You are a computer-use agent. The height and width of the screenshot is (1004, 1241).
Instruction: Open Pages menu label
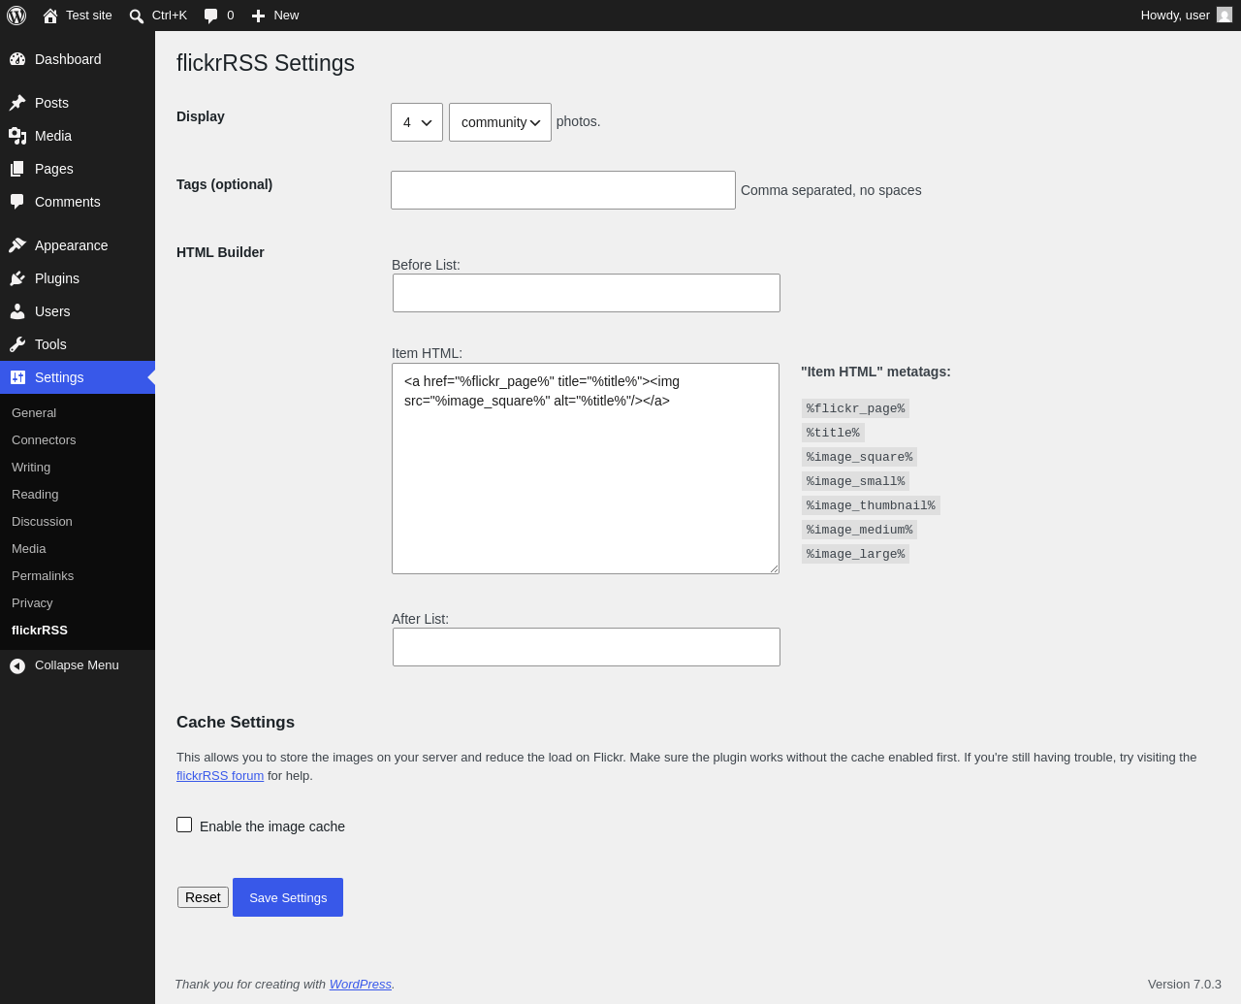54,169
